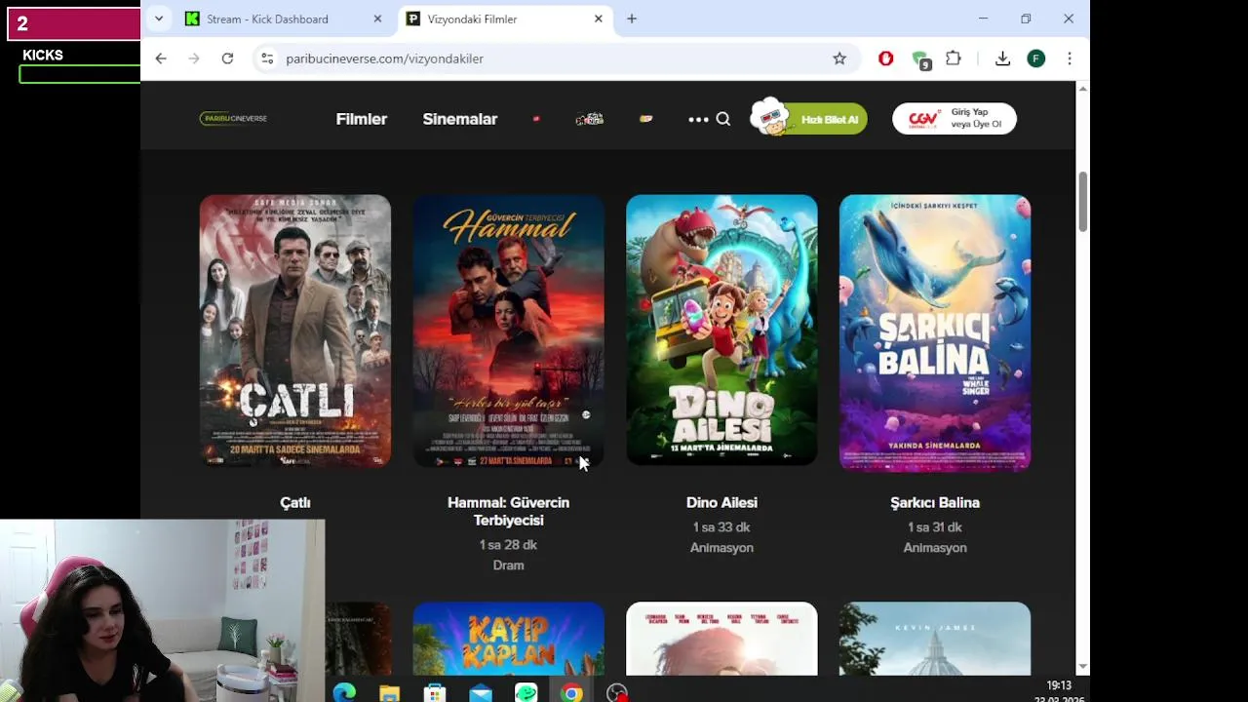Open the green Kick app in taskbar

click(x=526, y=693)
